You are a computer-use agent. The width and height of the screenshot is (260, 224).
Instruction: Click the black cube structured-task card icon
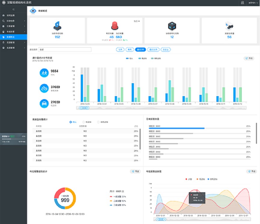point(172,26)
